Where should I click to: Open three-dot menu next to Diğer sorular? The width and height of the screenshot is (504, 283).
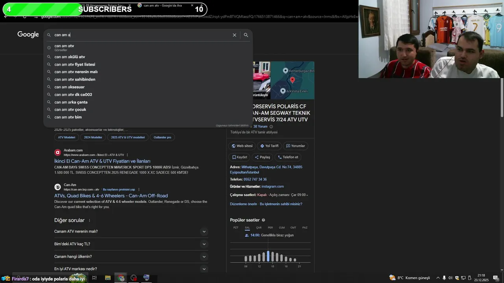(89, 221)
